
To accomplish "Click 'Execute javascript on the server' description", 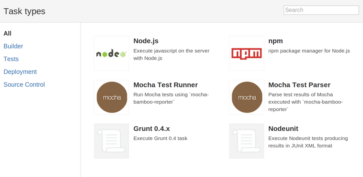I will (x=171, y=54).
